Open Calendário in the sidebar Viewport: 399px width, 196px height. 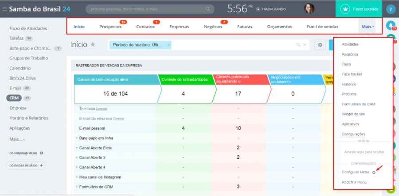point(20,68)
